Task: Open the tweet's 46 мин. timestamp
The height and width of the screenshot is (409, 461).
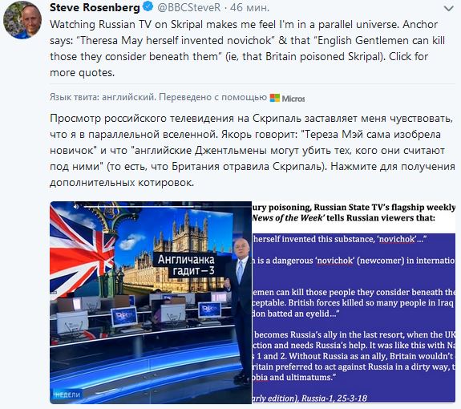Action: 249,7
